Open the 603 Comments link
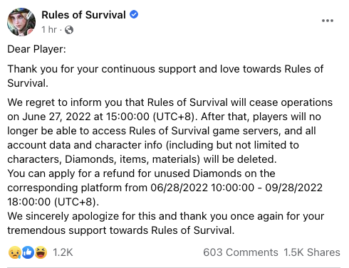 [241, 252]
